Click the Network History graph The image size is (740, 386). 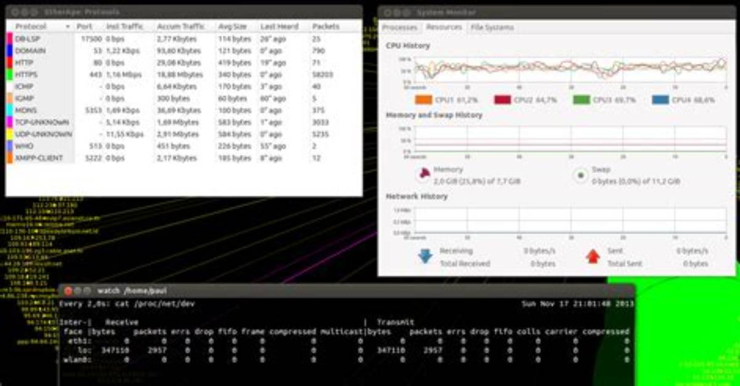coord(570,221)
